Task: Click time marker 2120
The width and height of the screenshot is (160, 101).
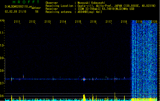Action: point(154,22)
